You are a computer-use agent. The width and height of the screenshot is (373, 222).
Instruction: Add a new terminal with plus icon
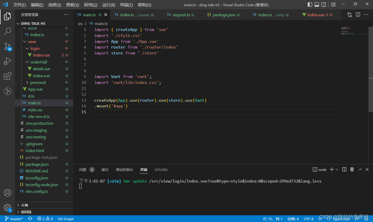pos(332,169)
